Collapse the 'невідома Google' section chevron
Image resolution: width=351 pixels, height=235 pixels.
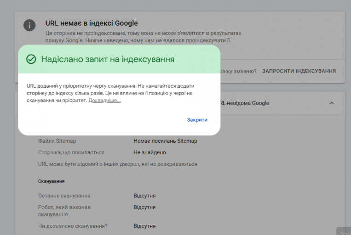click(x=332, y=103)
